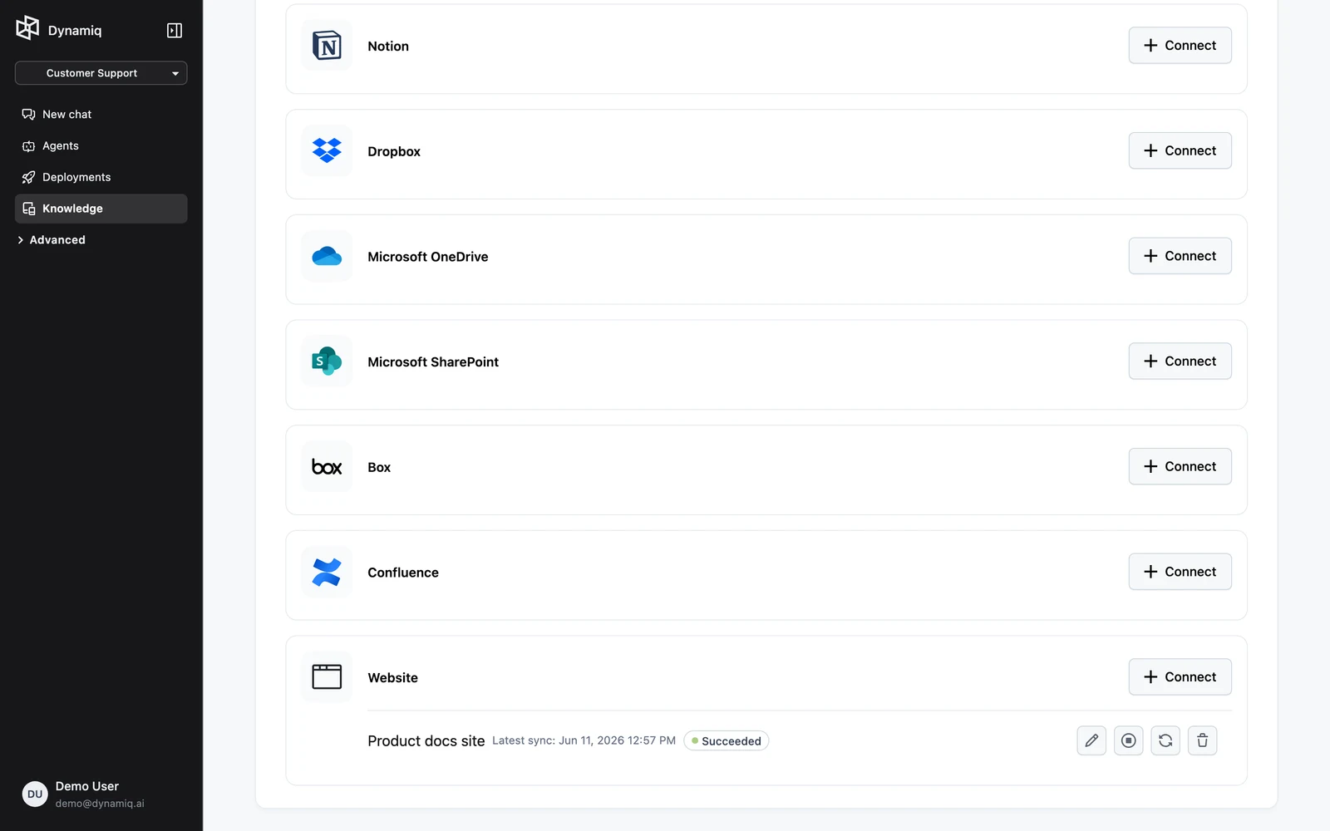Screen dimensions: 1330x831
Task: Edit the Product docs site connection
Action: [1091, 740]
